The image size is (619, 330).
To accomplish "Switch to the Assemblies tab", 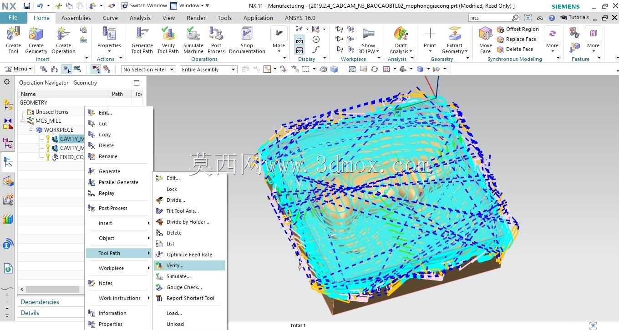I will (76, 18).
